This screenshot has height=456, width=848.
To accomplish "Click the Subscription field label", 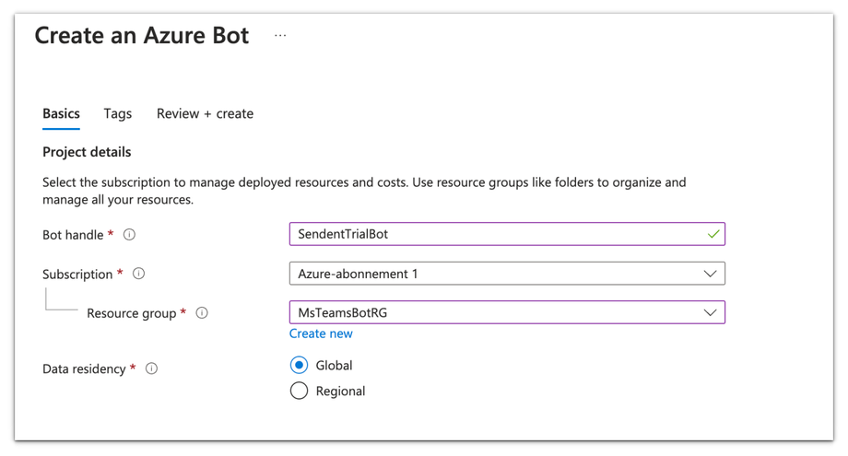I will click(77, 274).
